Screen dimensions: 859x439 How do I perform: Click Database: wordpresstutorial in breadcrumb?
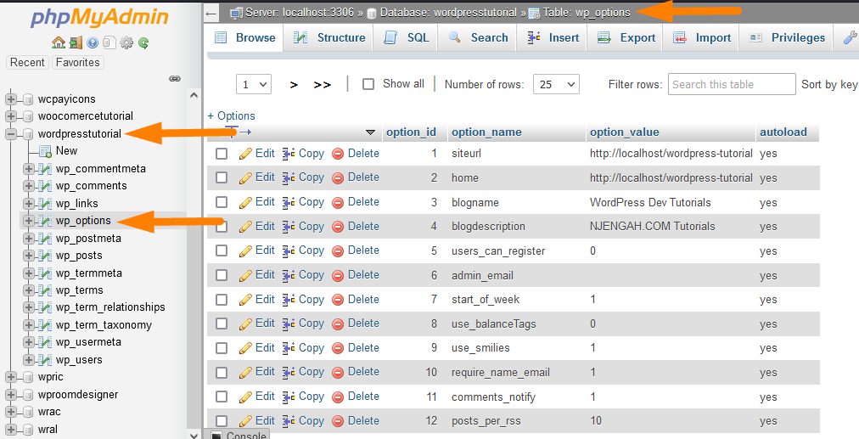click(447, 13)
